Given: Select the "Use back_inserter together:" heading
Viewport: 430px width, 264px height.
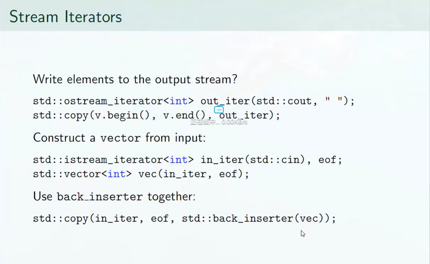Looking at the screenshot, I should click(x=114, y=196).
